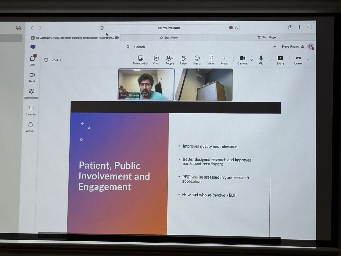Viewport: 341px width, 256px height.
Task: Click the meeting shield security icon
Action: tap(46, 60)
